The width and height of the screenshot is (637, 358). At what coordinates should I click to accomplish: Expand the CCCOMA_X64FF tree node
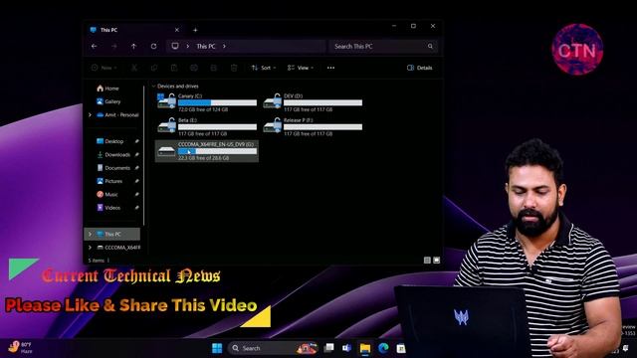[x=90, y=248]
